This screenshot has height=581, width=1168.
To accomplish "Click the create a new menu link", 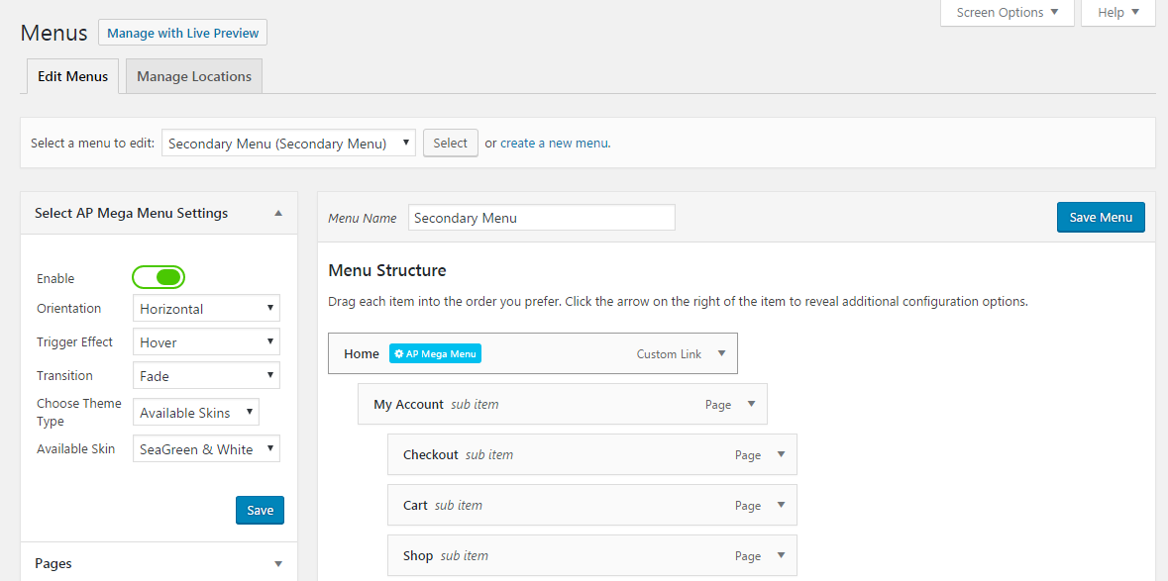I will [x=554, y=143].
